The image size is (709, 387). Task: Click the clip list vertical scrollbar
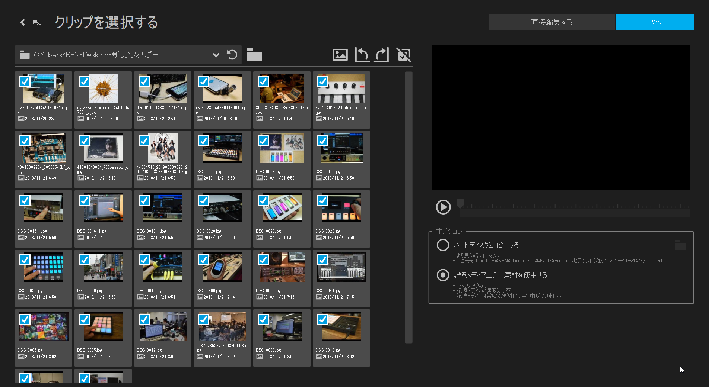tap(408, 207)
